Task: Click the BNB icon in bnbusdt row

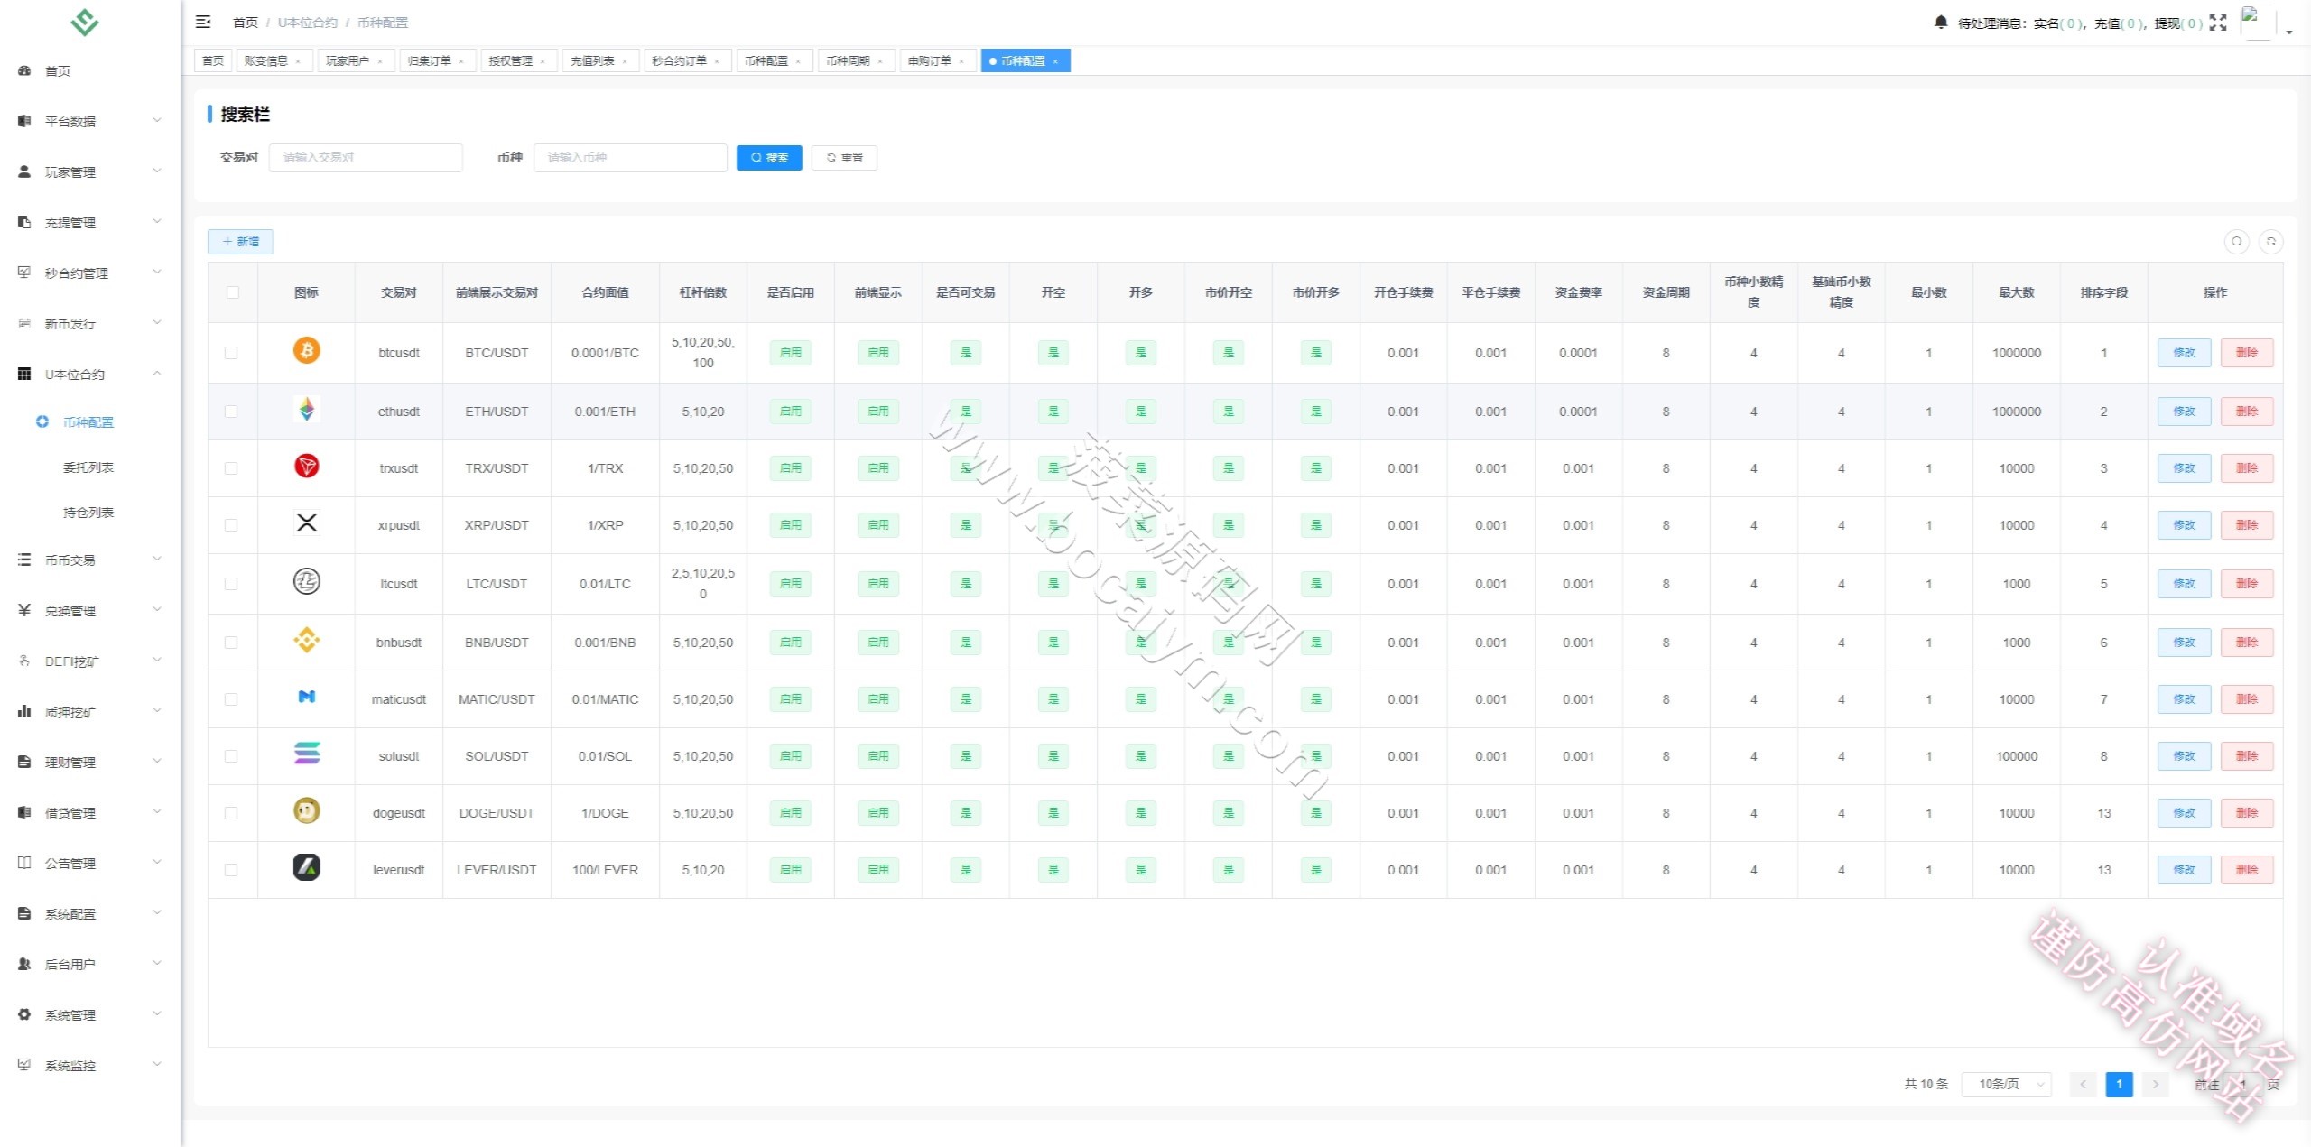Action: tap(307, 640)
